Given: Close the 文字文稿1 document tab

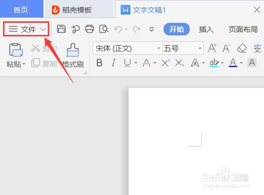Looking at the screenshot, I should click(x=257, y=10).
